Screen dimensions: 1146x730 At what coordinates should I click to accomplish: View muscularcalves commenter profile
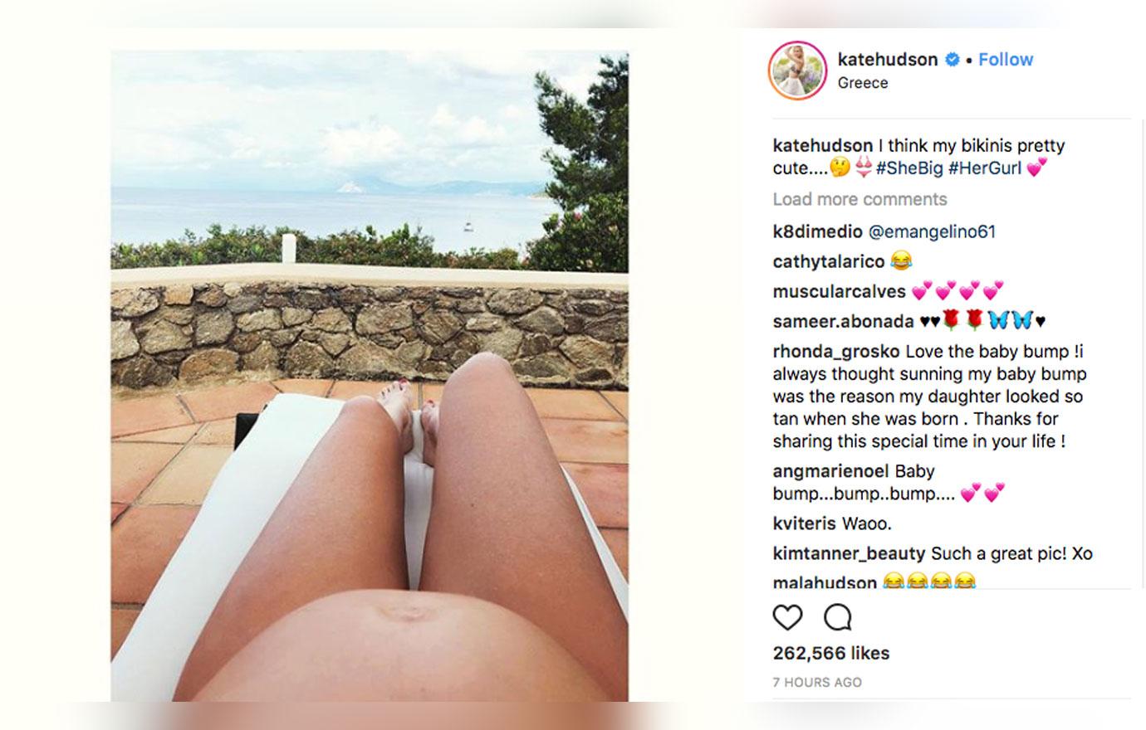tap(839, 291)
